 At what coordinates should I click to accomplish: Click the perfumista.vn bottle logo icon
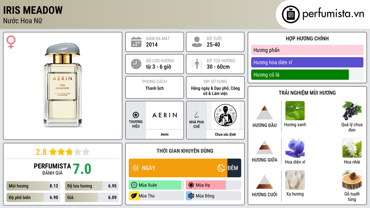[291, 14]
